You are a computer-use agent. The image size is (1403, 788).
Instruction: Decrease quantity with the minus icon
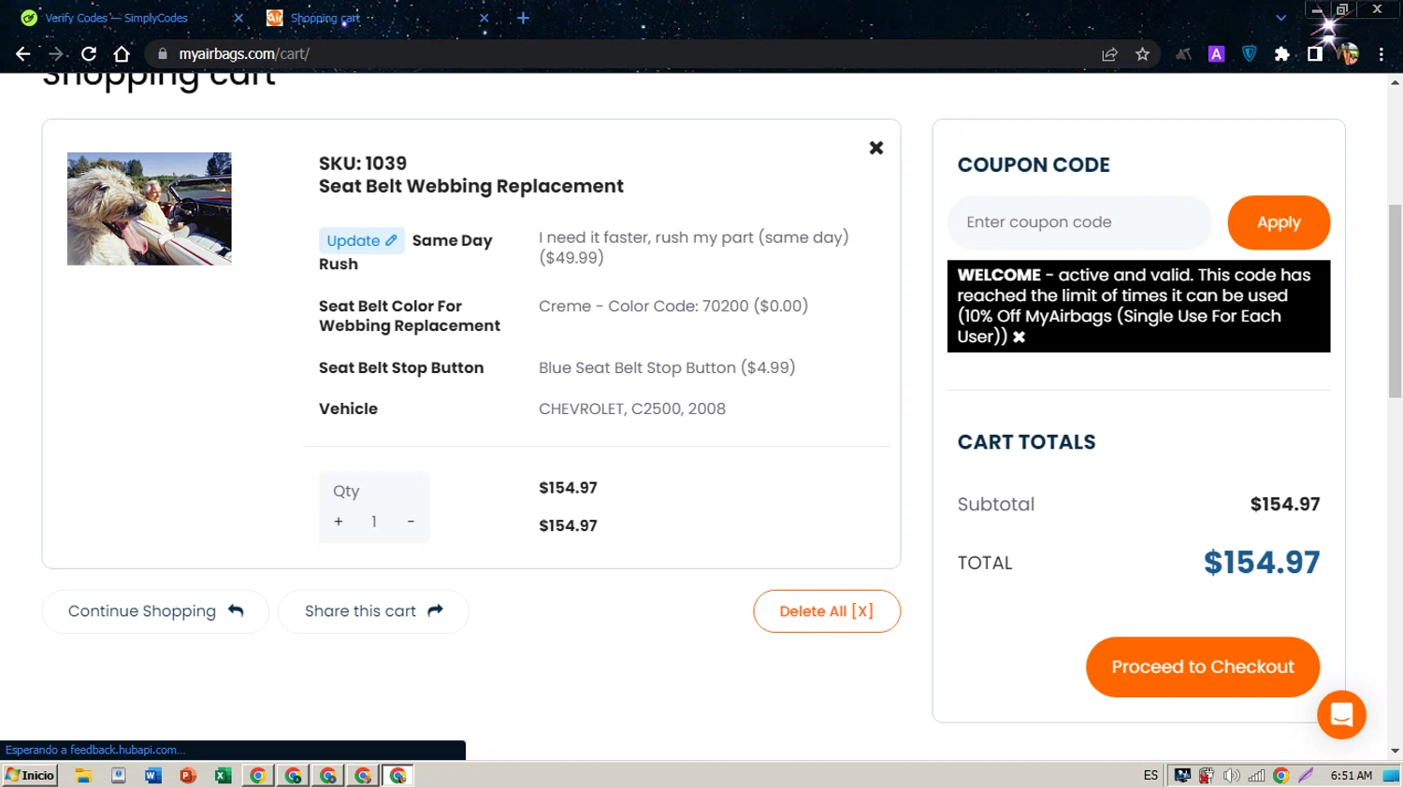pos(411,522)
